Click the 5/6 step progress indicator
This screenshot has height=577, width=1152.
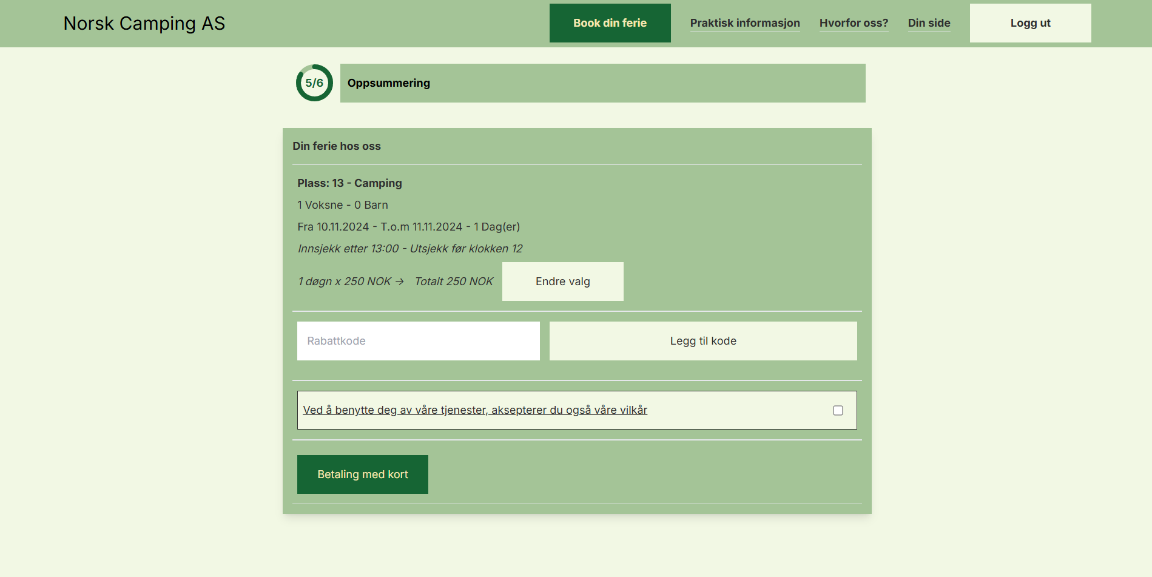(314, 83)
